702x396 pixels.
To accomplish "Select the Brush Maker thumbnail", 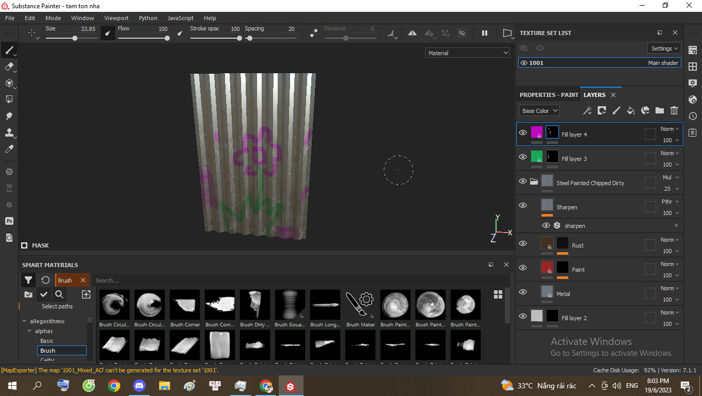I will pyautogui.click(x=360, y=308).
